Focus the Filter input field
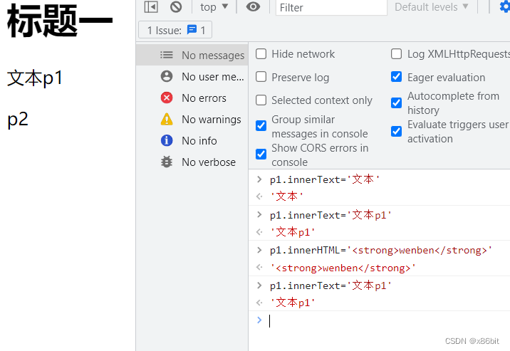The image size is (510, 351). 331,7
